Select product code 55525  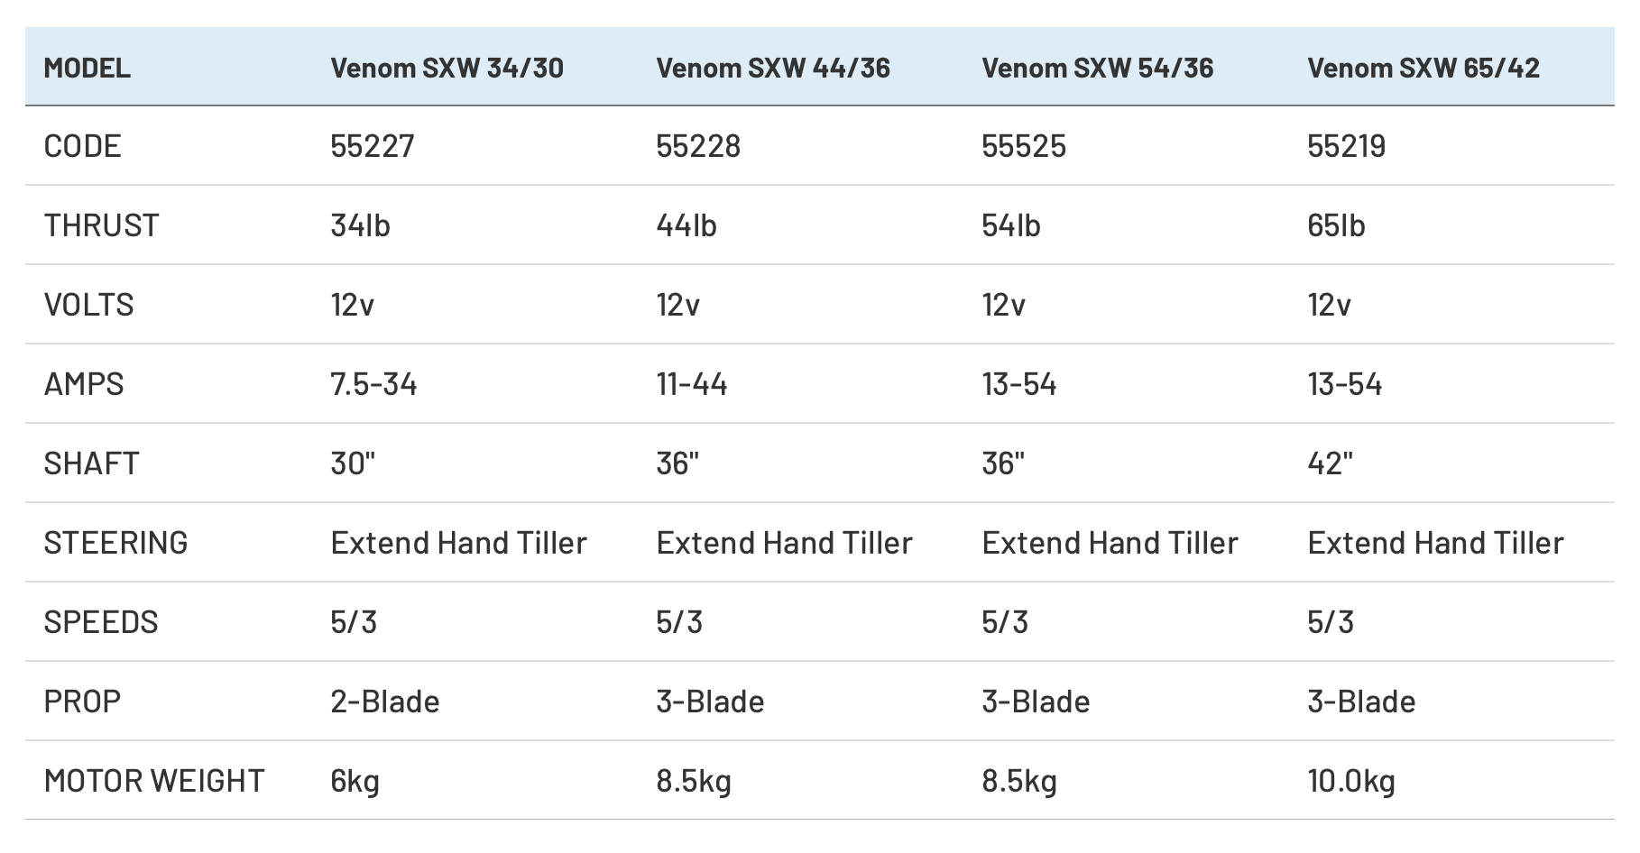pyautogui.click(x=1024, y=146)
